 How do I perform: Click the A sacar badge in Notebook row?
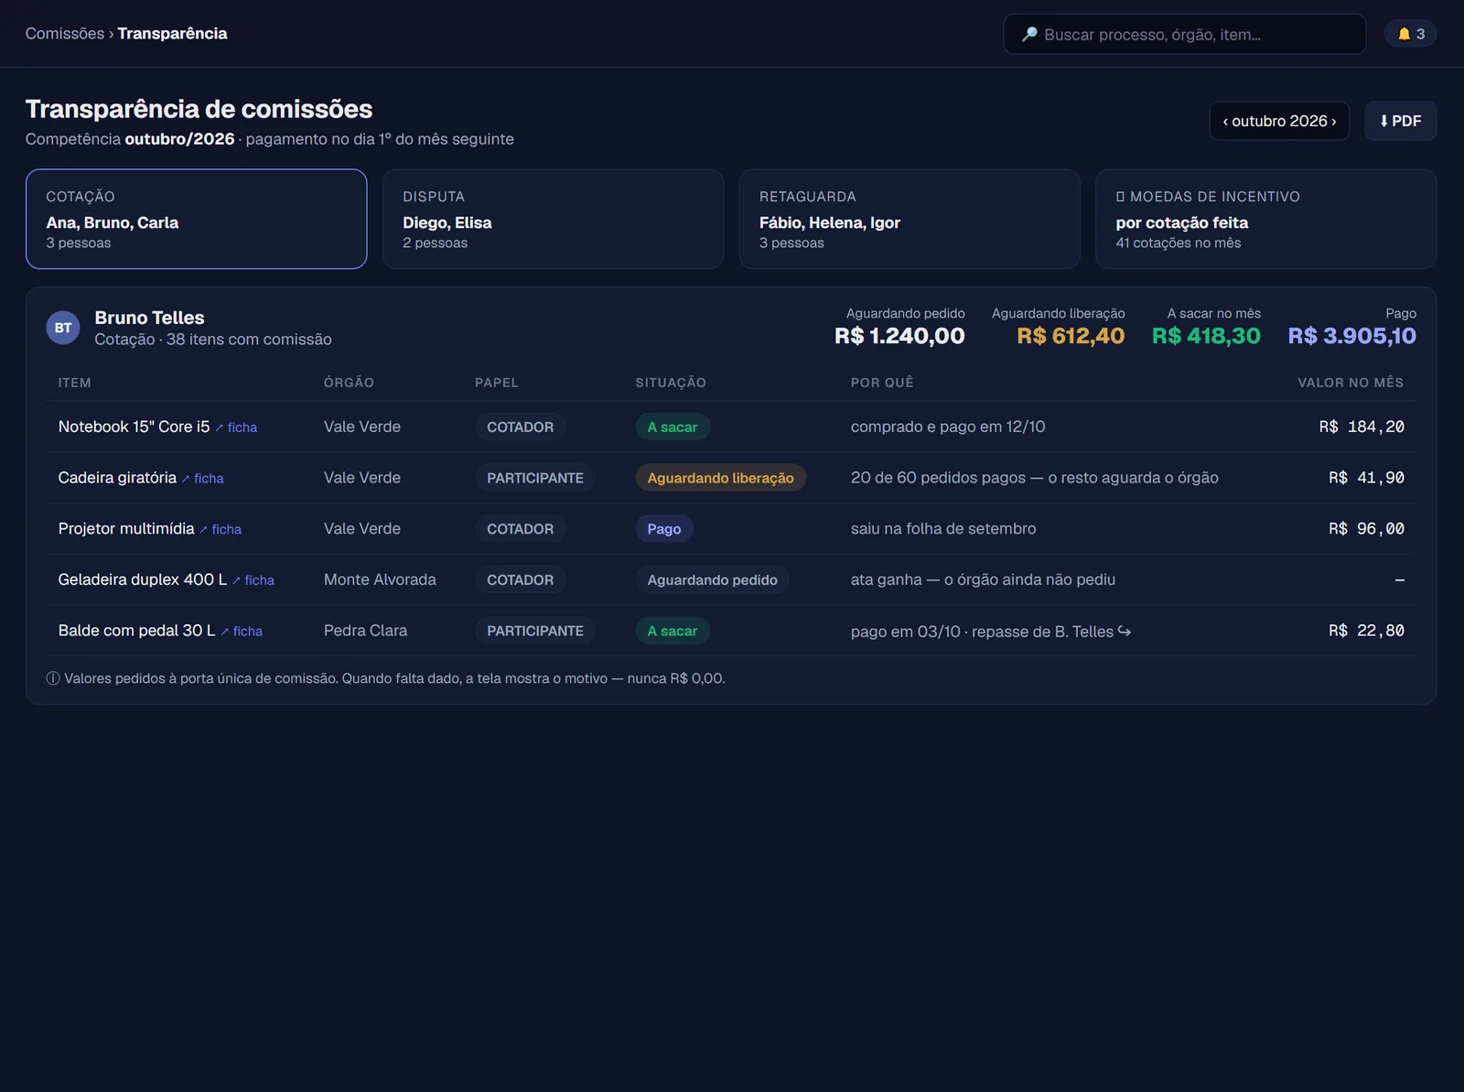(673, 427)
